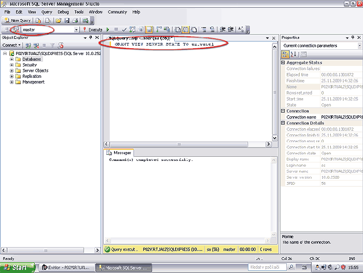
Task: Switch to the Messages tab
Action: [x=119, y=153]
